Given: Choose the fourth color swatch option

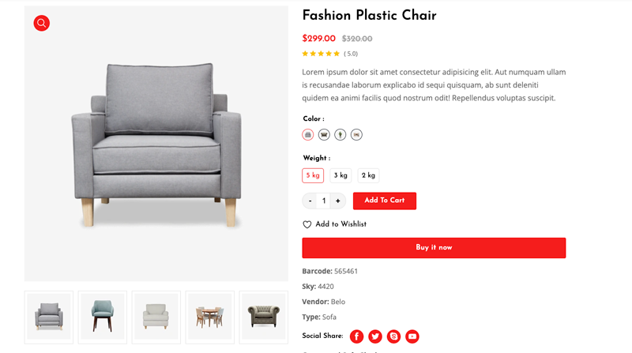Looking at the screenshot, I should coord(356,135).
